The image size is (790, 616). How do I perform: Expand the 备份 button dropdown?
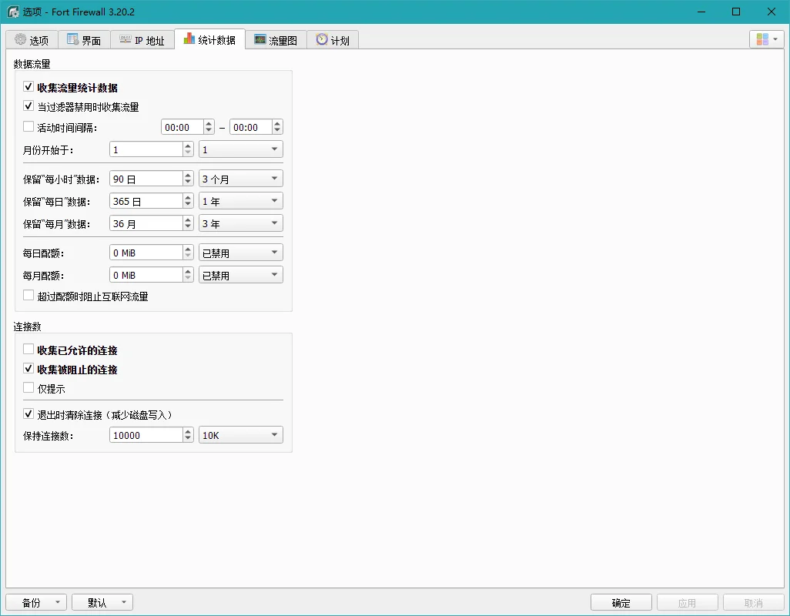pos(58,602)
